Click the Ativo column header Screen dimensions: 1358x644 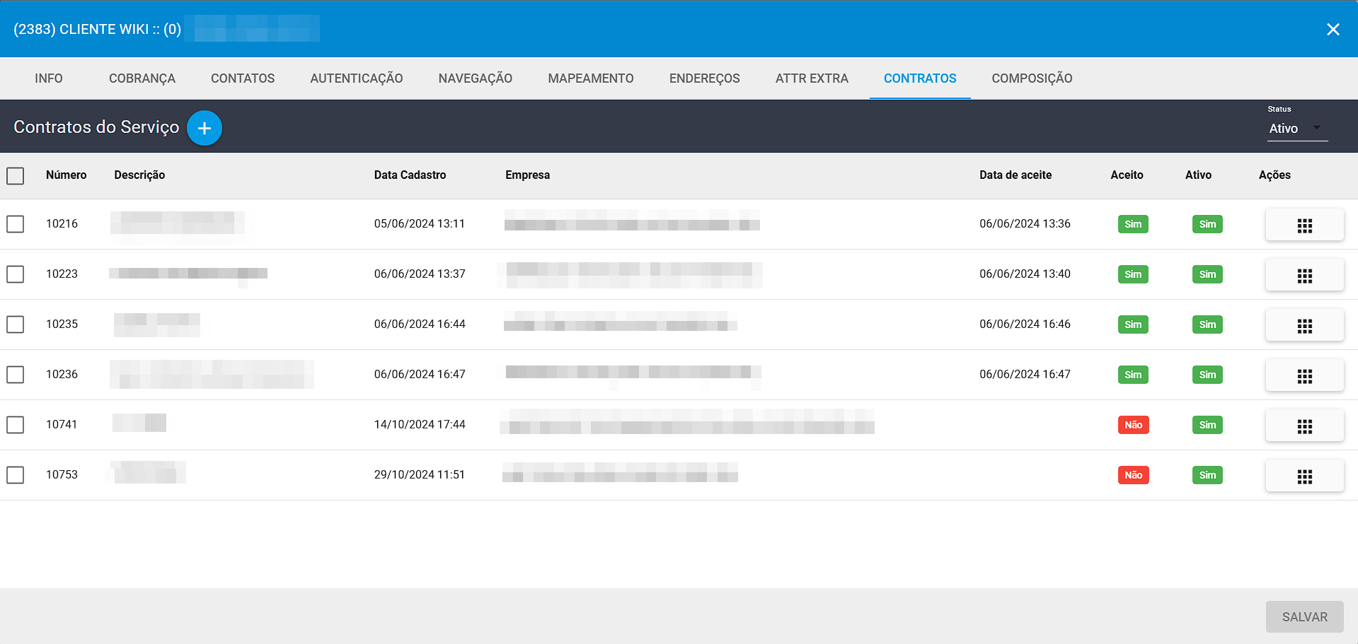point(1198,175)
